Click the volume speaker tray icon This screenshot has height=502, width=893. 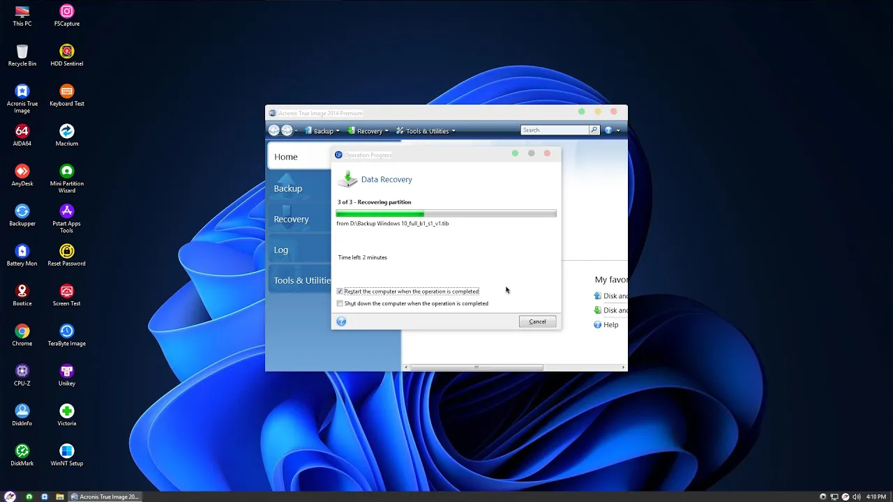coord(856,497)
